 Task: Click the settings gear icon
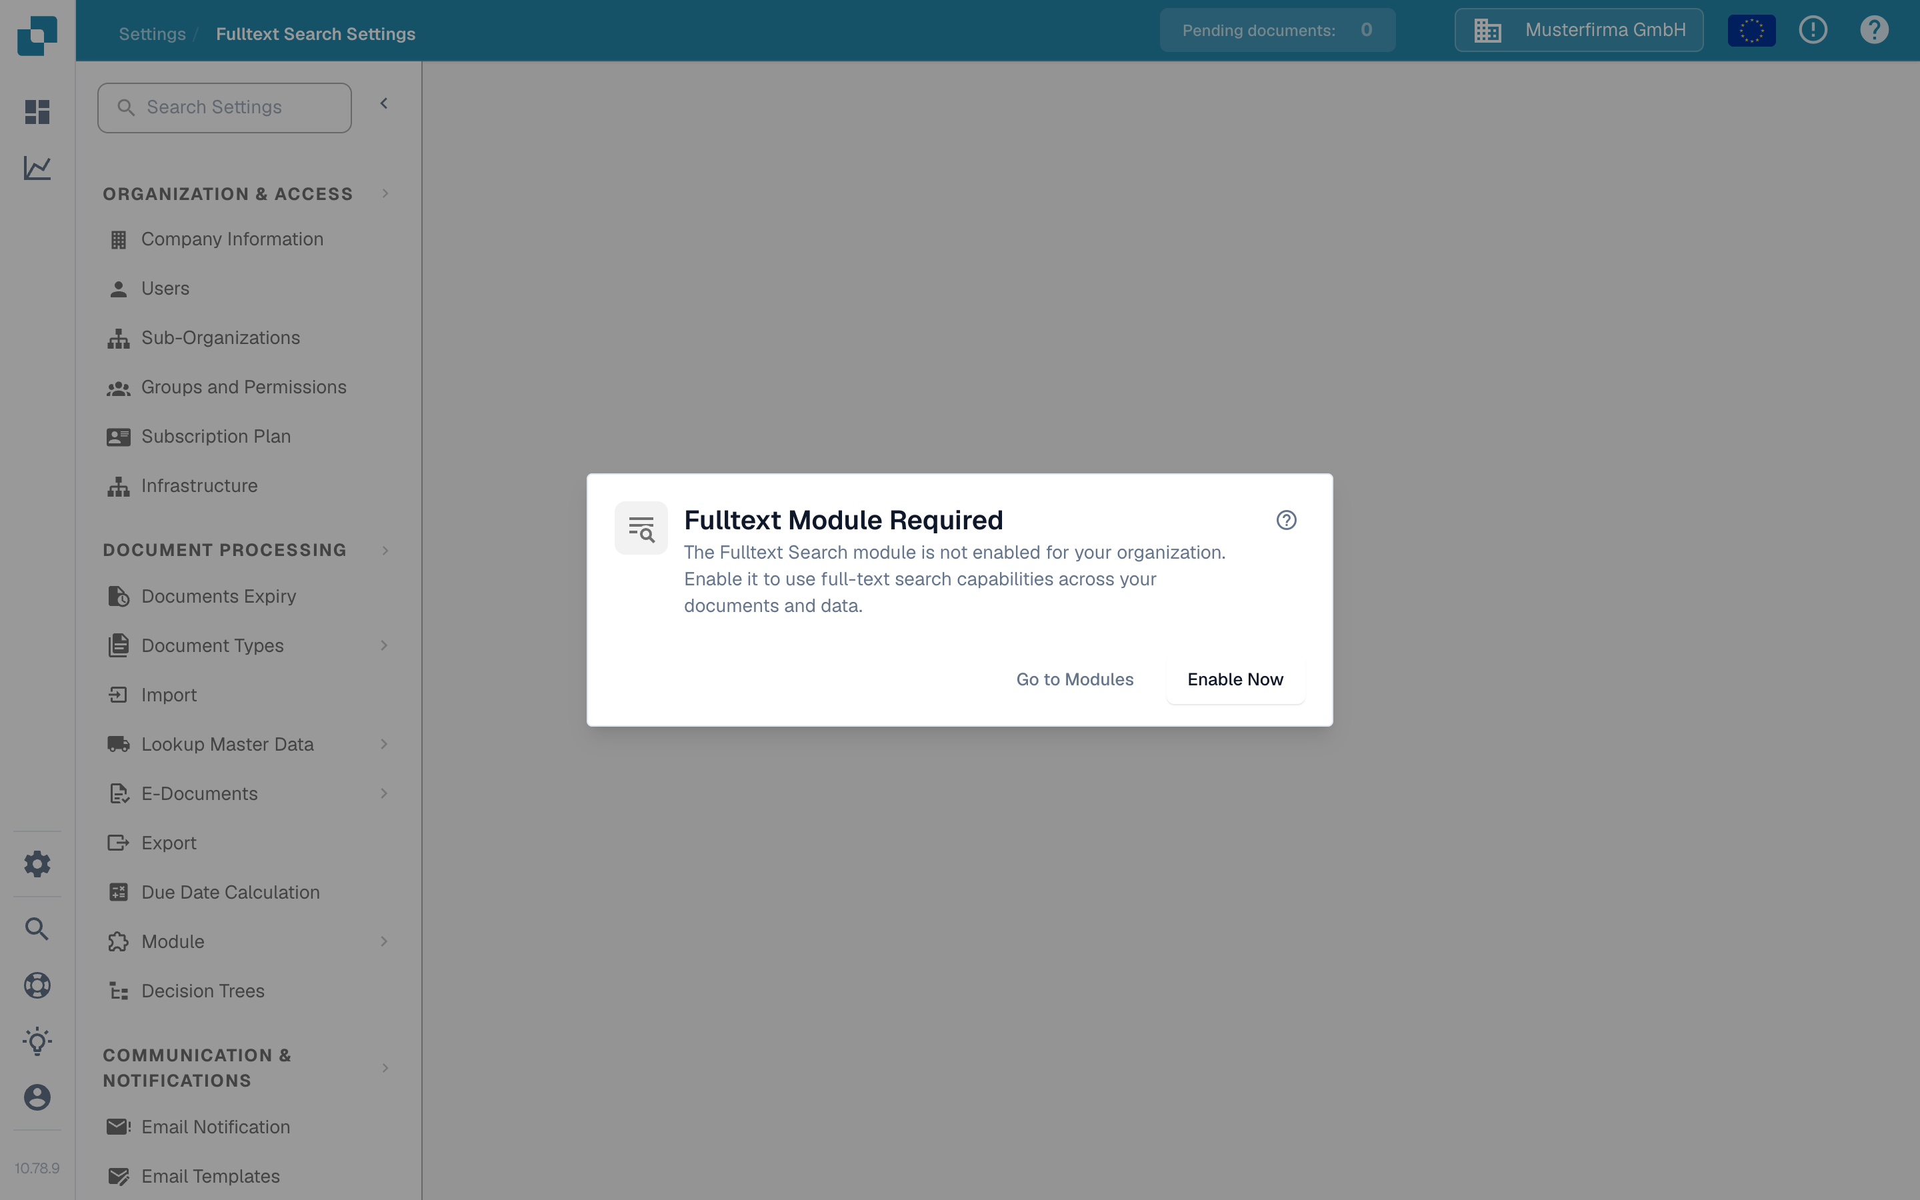pyautogui.click(x=37, y=863)
